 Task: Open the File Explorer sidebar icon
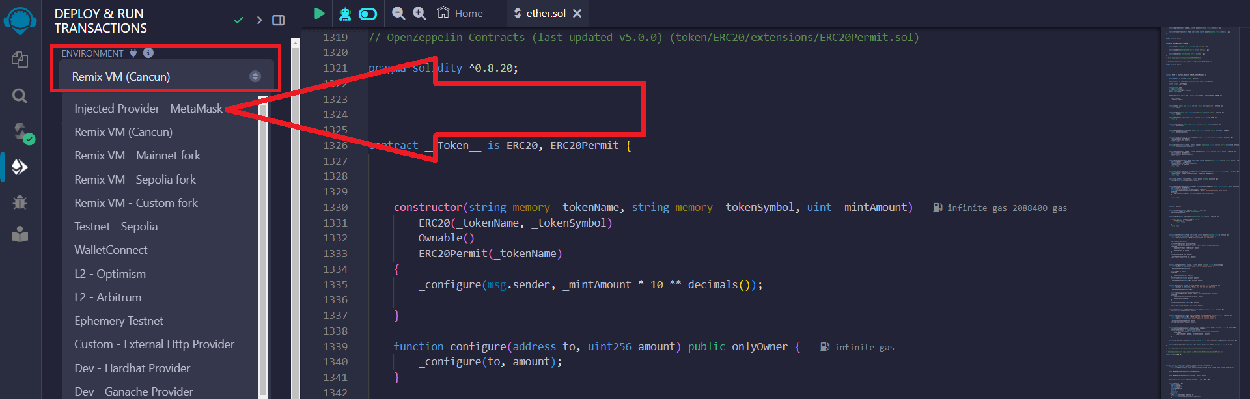[20, 60]
